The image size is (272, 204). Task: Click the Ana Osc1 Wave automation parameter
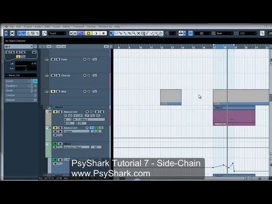(x=76, y=147)
